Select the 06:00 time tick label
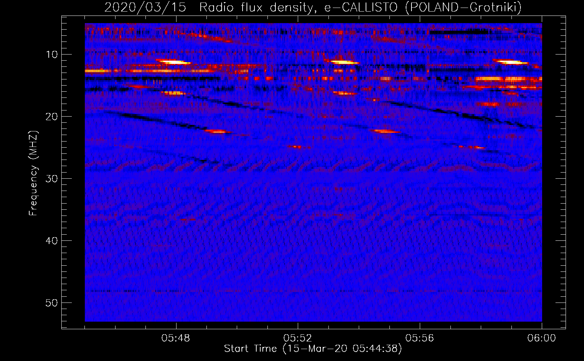The width and height of the screenshot is (584, 361). click(x=541, y=338)
